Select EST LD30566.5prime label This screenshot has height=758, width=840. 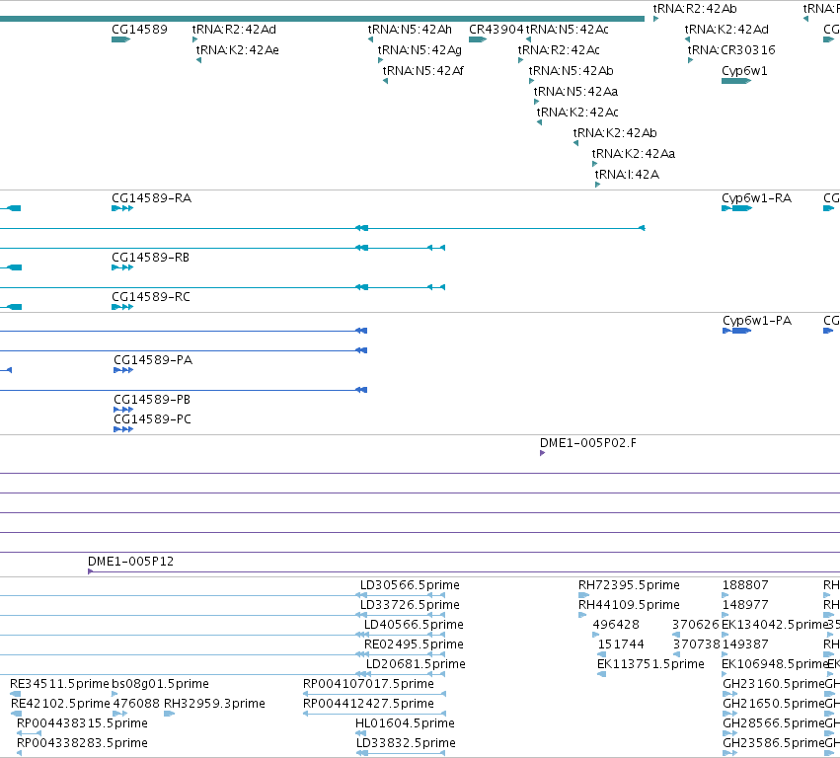click(x=410, y=585)
